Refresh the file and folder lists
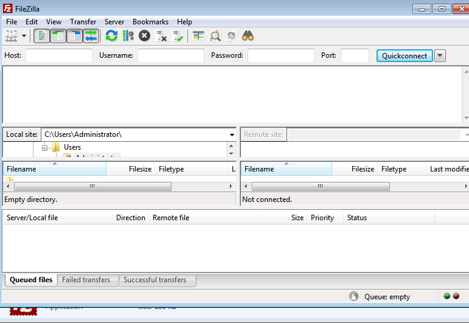The width and height of the screenshot is (469, 323). [111, 36]
